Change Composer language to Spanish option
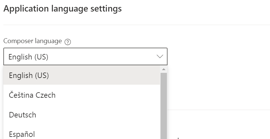 pyautogui.click(x=22, y=134)
